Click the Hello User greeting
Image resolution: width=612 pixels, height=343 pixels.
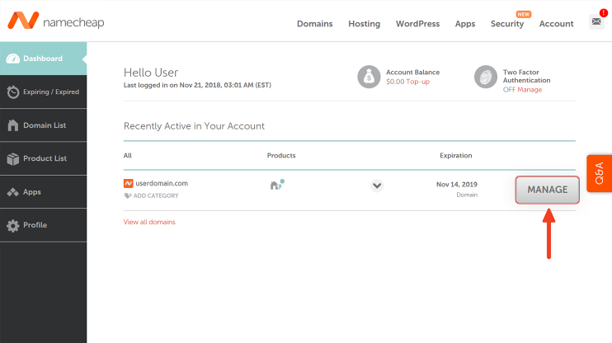(x=151, y=73)
